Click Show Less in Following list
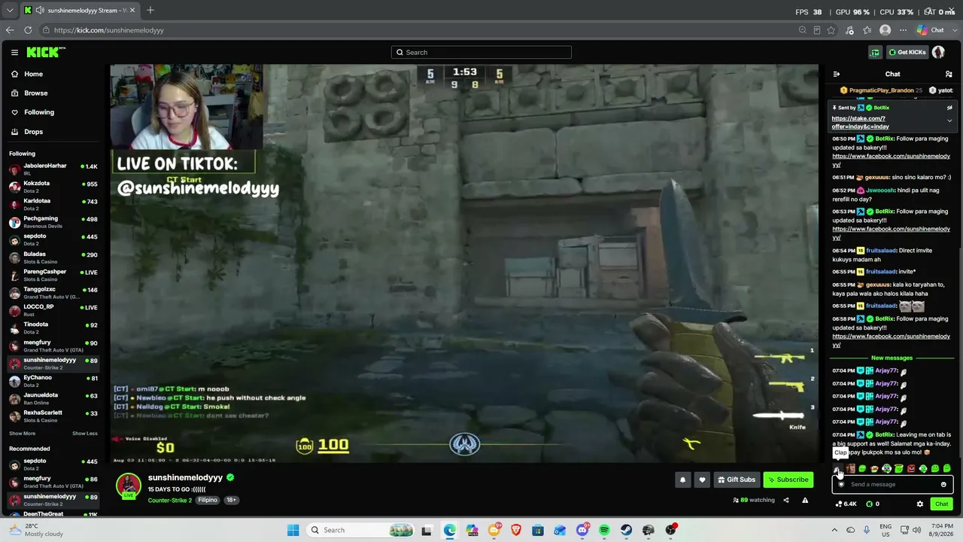The height and width of the screenshot is (542, 963). point(85,434)
